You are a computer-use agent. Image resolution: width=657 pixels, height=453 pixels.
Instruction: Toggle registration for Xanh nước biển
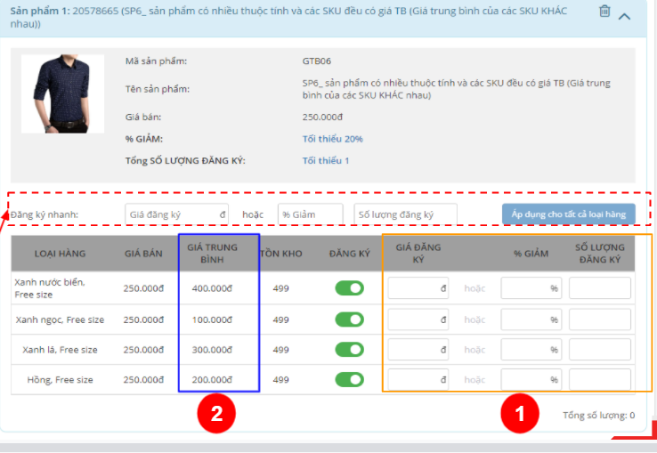(349, 288)
